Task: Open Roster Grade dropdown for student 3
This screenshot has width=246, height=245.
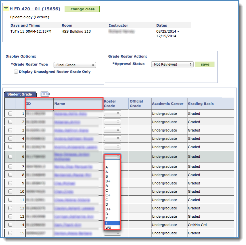Action: pos(112,130)
